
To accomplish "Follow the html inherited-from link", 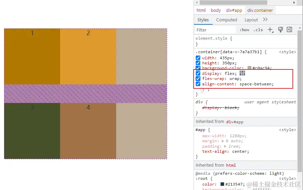I will click(x=231, y=165).
